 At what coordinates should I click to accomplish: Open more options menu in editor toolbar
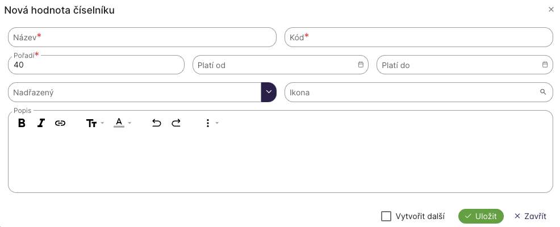pyautogui.click(x=211, y=123)
